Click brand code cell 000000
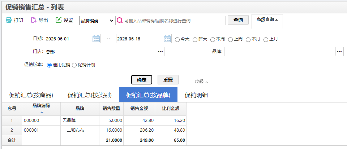Screen dimensions: 347x149 [x=41, y=120]
